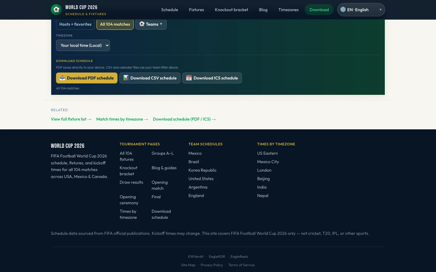Open Beijing timezone link
This screenshot has height=272, width=436.
[263, 179]
